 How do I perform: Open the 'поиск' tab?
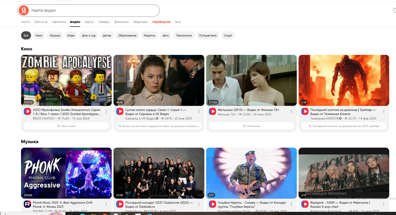[x=25, y=22]
